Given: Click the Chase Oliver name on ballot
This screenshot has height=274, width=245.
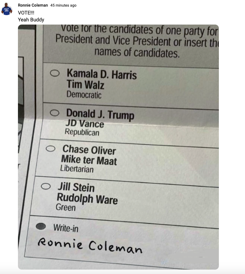Looking at the screenshot, I should [89, 150].
